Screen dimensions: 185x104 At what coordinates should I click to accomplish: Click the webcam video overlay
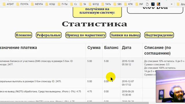[x=171, y=87]
